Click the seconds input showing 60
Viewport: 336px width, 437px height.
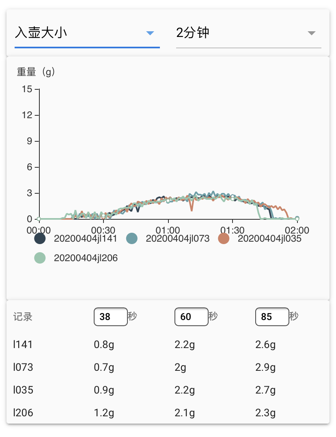(x=191, y=317)
